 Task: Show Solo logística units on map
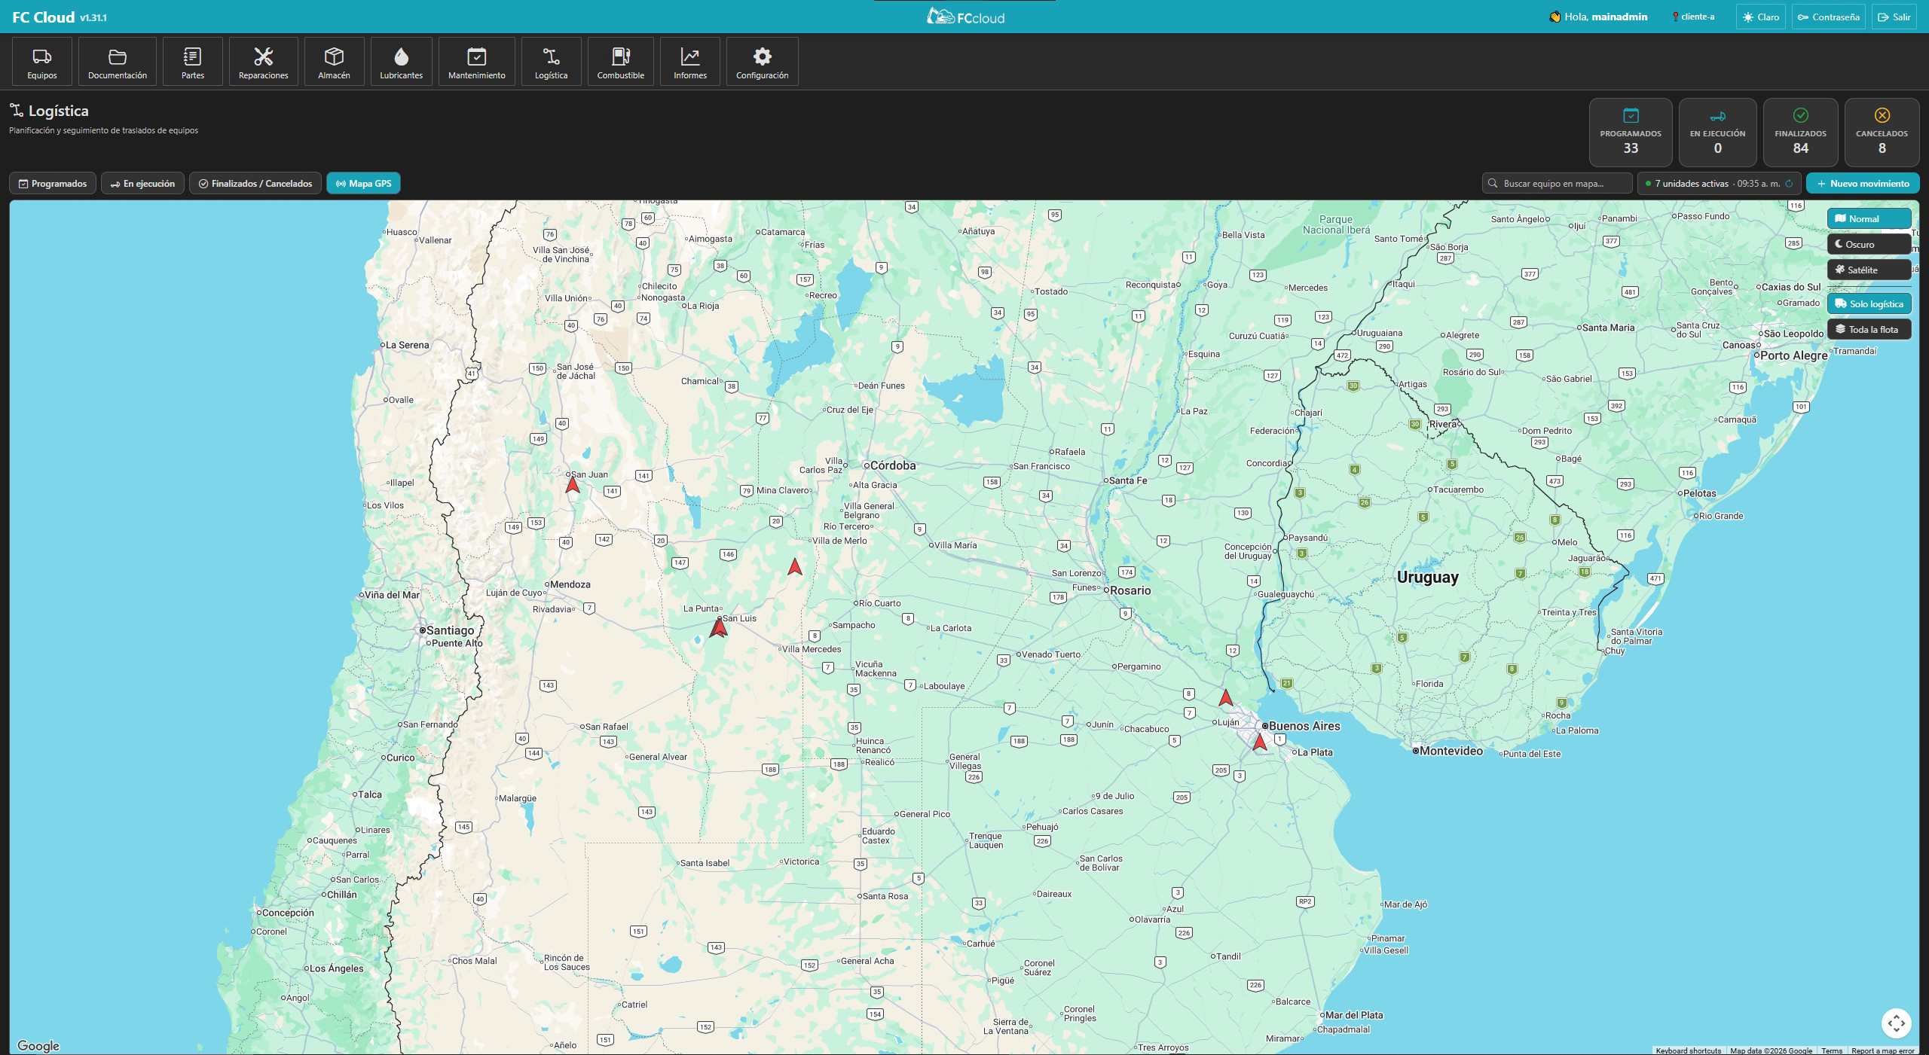(x=1869, y=303)
